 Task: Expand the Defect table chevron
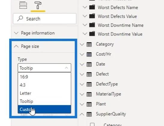pyautogui.click(x=82, y=74)
